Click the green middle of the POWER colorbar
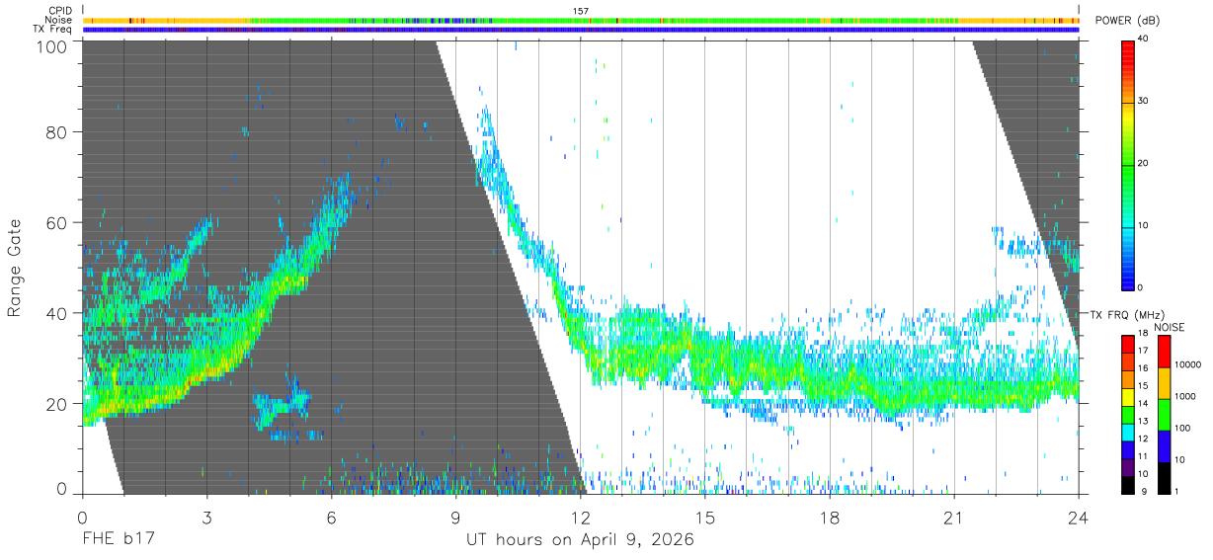This screenshot has width=1213, height=560. 1127,163
